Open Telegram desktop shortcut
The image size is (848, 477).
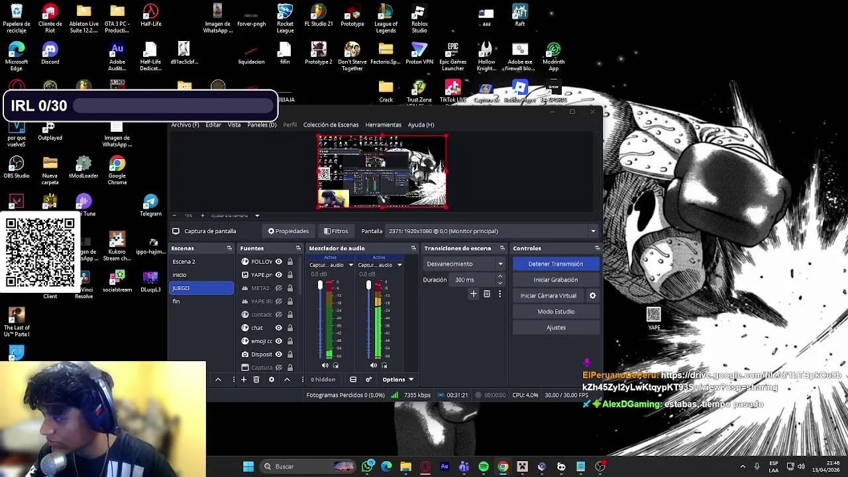[150, 205]
